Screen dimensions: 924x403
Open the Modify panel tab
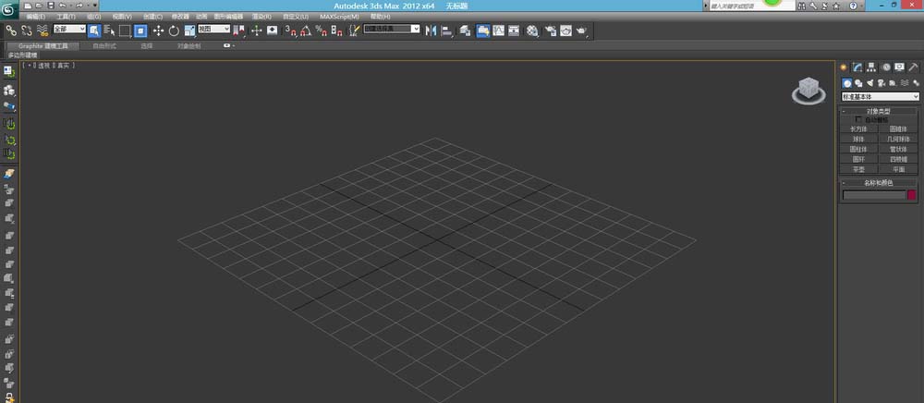click(857, 67)
